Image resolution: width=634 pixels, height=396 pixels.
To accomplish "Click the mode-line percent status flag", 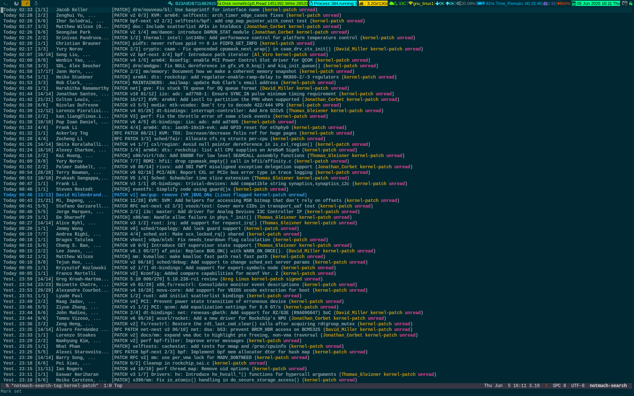I will (x=7, y=385).
